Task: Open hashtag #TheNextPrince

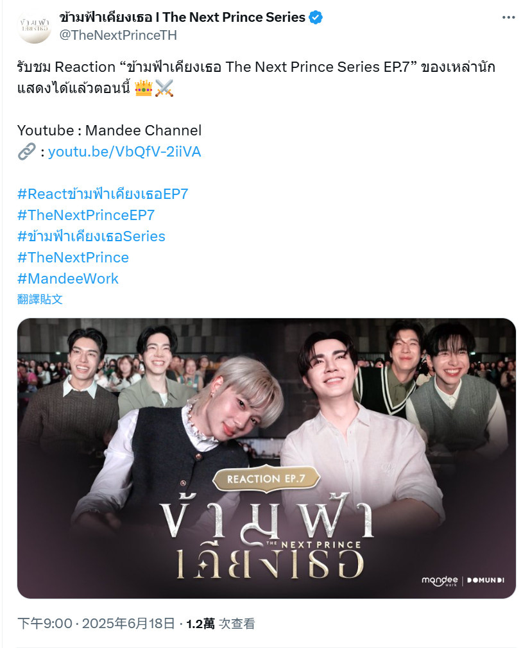Action: pyautogui.click(x=73, y=257)
